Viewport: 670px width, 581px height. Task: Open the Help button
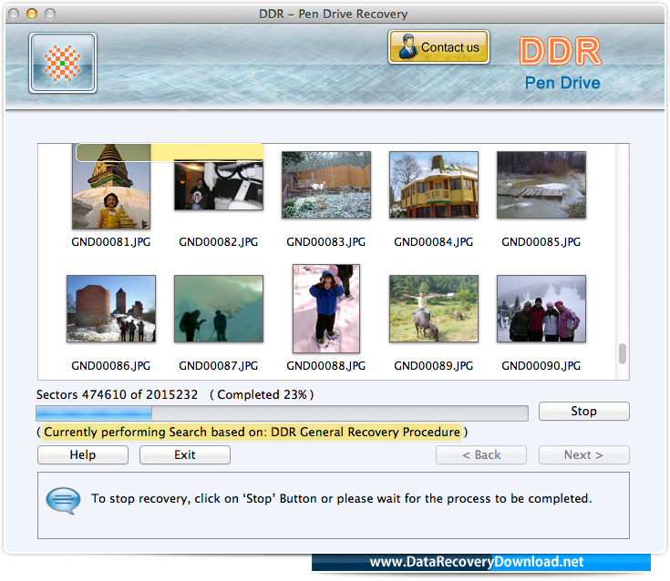pos(83,454)
